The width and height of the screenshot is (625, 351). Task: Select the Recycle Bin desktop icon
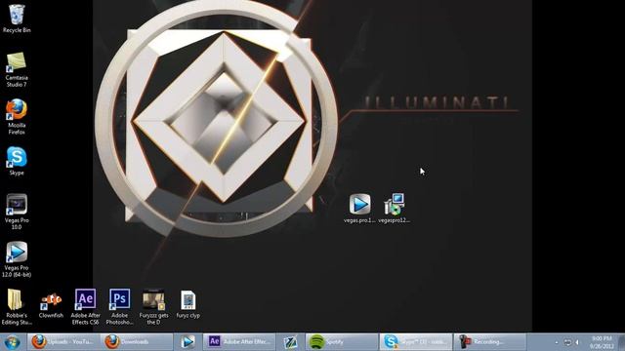coord(17,19)
